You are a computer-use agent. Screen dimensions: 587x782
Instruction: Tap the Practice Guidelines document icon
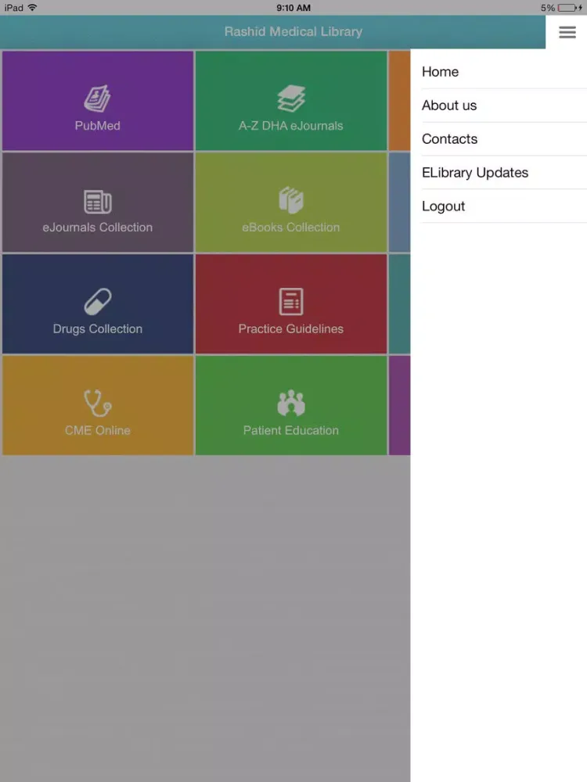291,302
